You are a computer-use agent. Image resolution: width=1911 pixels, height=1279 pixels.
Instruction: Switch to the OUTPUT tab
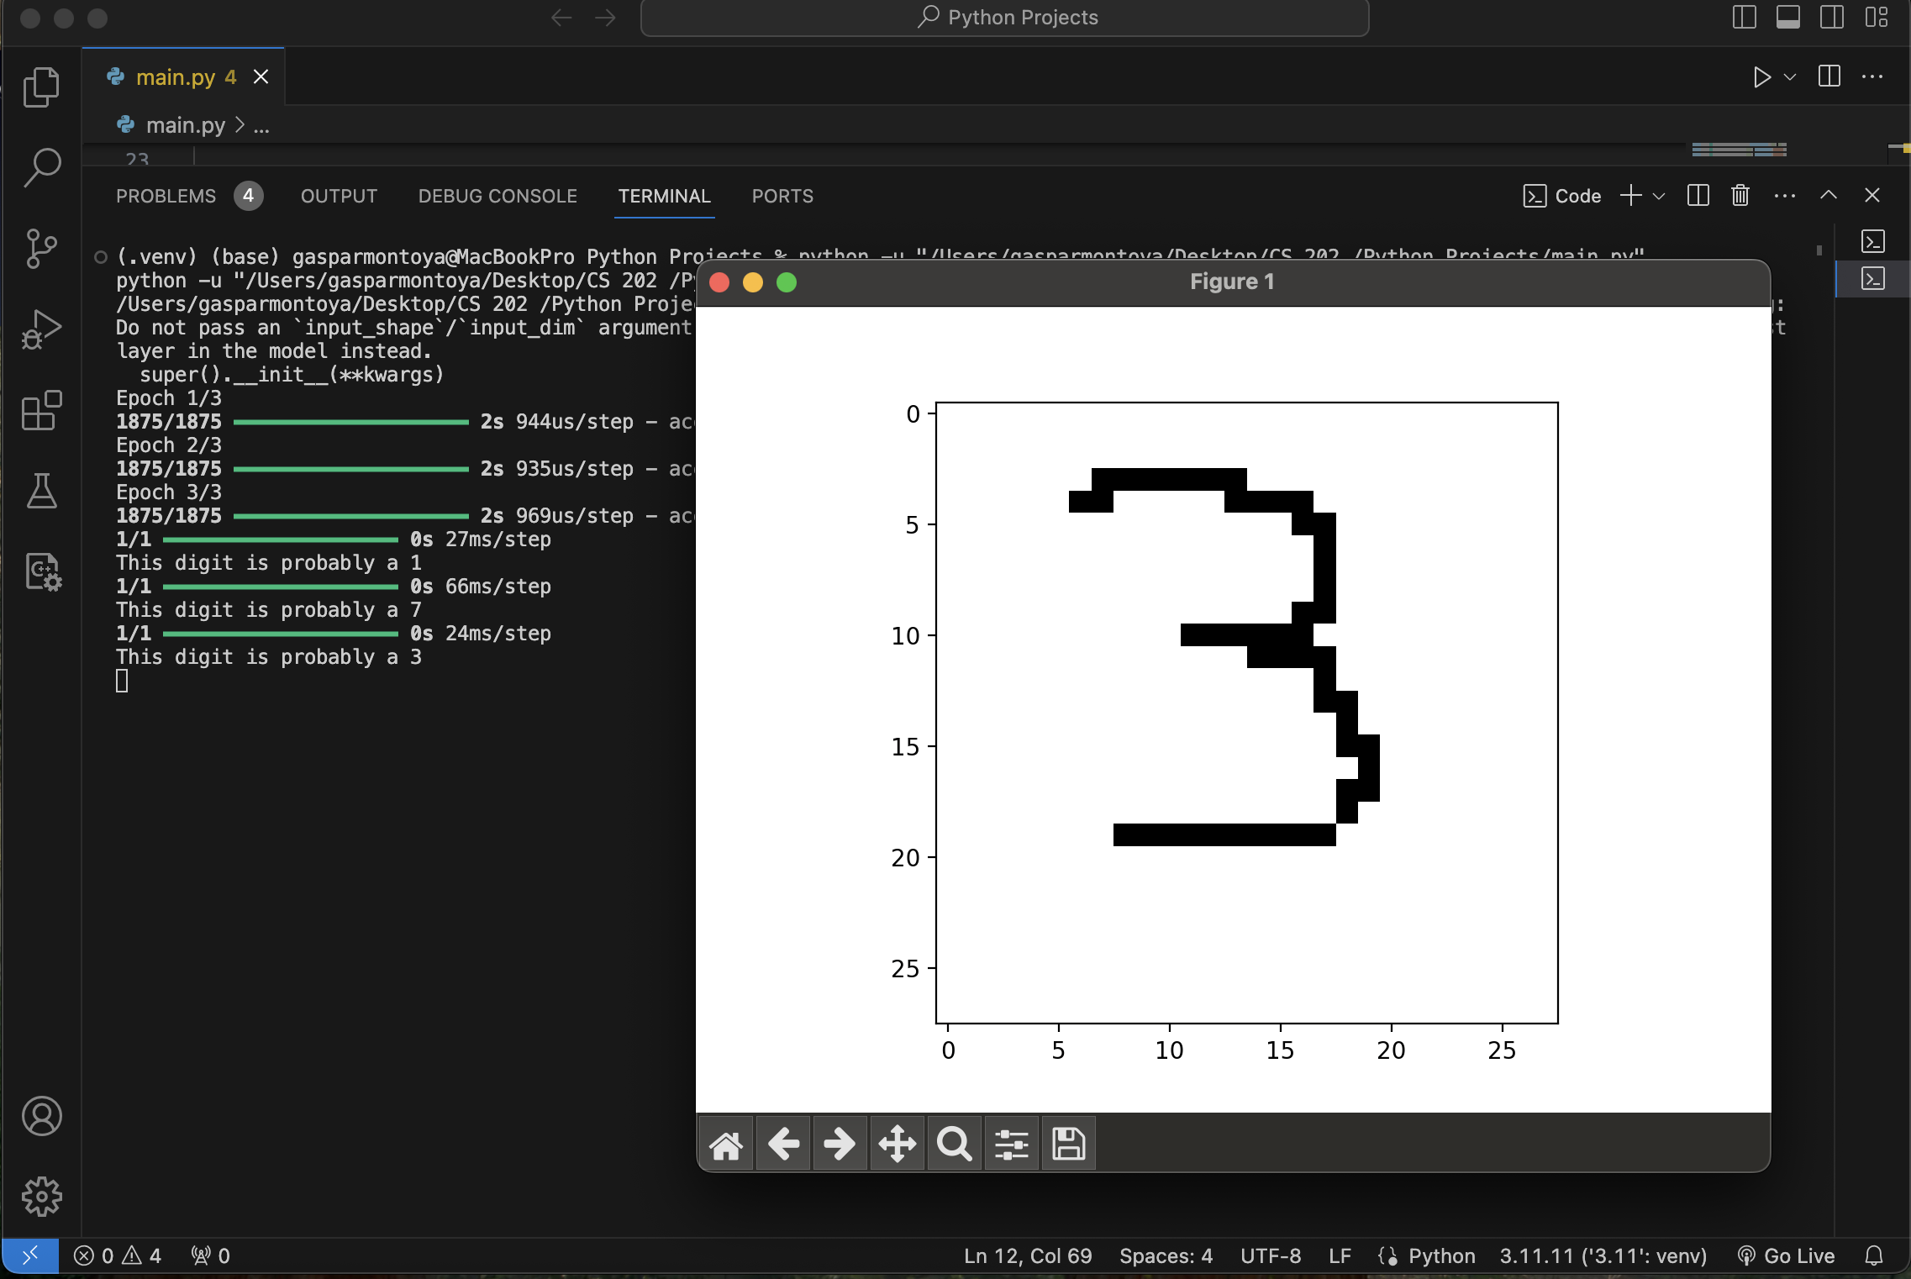click(339, 196)
